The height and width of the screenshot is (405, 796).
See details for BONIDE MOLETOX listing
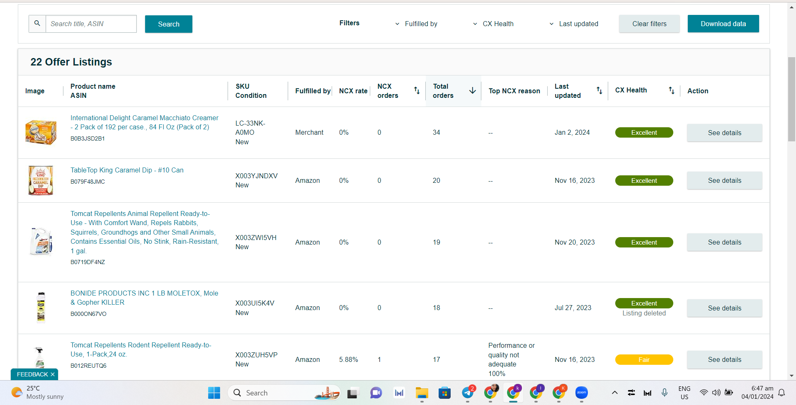725,308
